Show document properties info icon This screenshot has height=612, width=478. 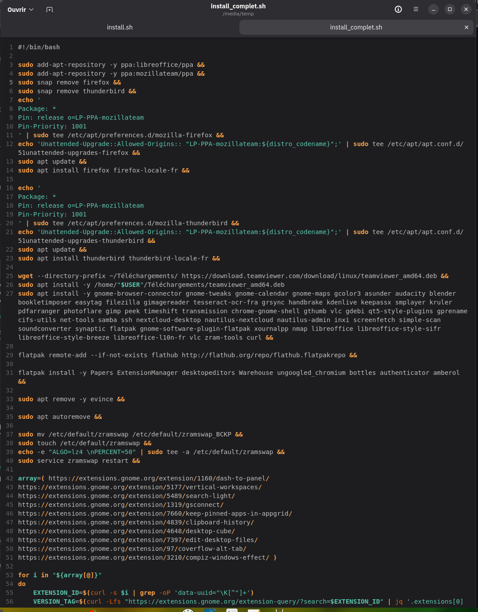point(398,9)
